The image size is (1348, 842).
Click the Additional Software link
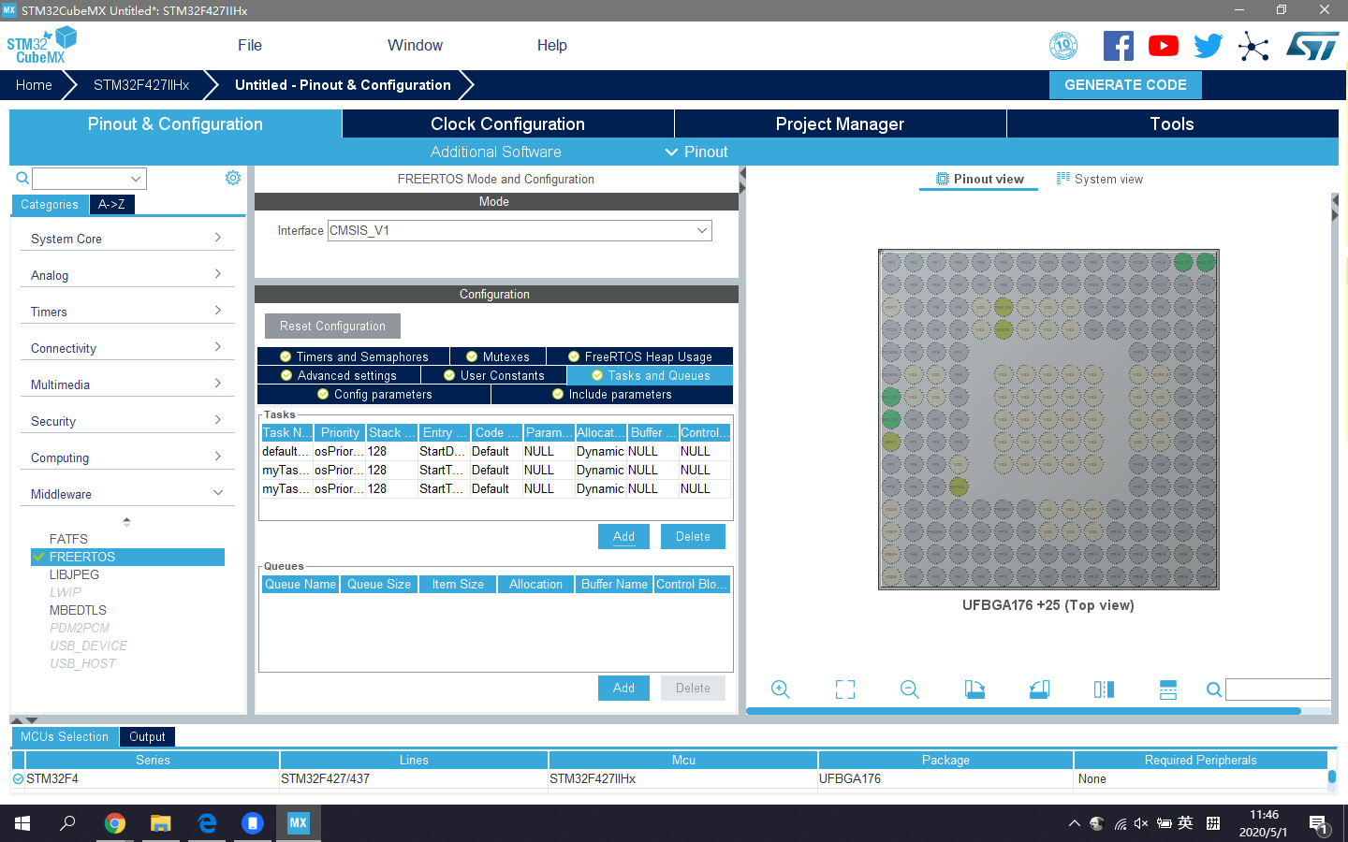click(x=495, y=152)
